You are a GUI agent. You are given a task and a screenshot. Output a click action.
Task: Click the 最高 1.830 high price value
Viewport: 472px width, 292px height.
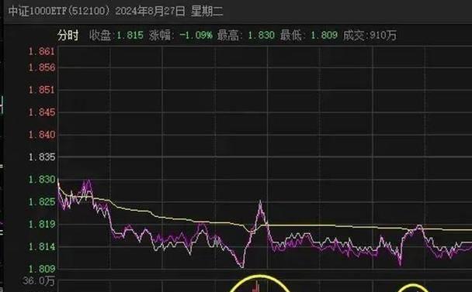[261, 36]
